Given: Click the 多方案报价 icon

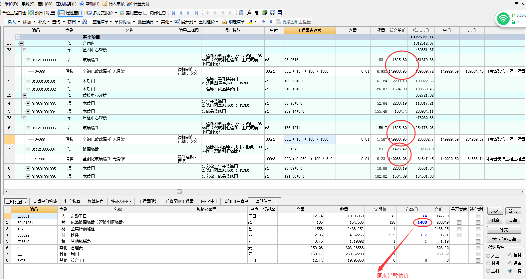Looking at the screenshot, I should coord(89,13).
